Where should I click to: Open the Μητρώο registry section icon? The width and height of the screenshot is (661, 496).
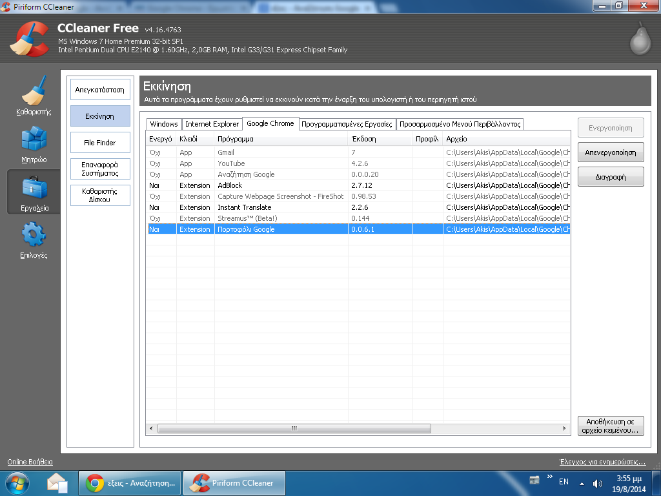pos(34,139)
